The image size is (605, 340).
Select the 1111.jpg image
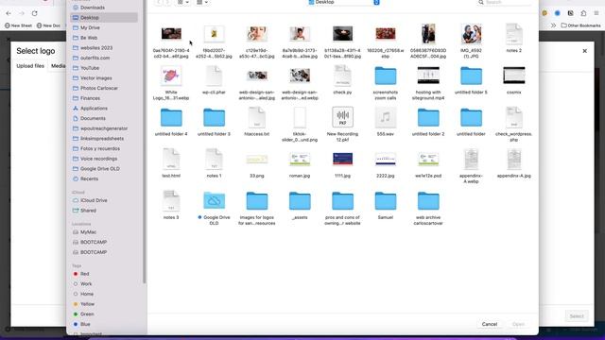[342, 160]
